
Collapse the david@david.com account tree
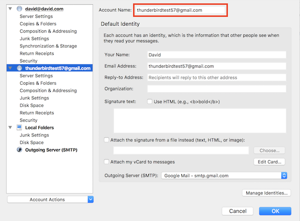10,9
